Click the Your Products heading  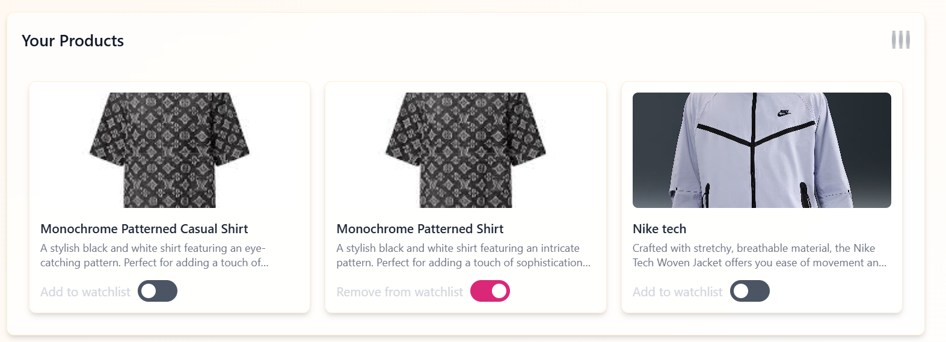click(73, 41)
